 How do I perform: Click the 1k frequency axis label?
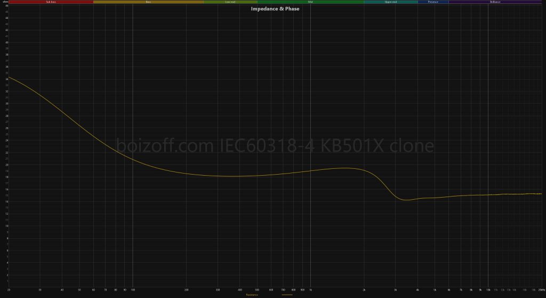310,290
